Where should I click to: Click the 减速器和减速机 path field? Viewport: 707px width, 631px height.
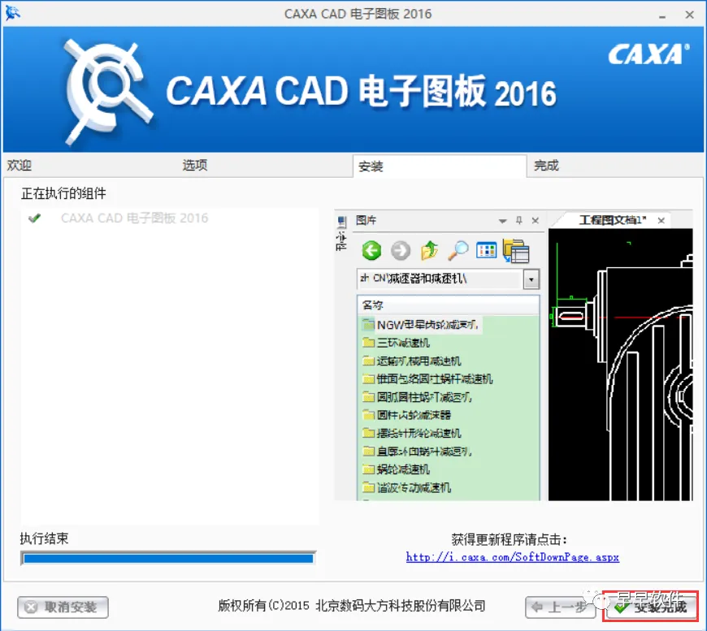pos(440,279)
